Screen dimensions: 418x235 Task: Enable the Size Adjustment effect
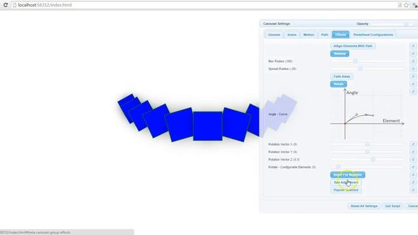[x=346, y=182]
